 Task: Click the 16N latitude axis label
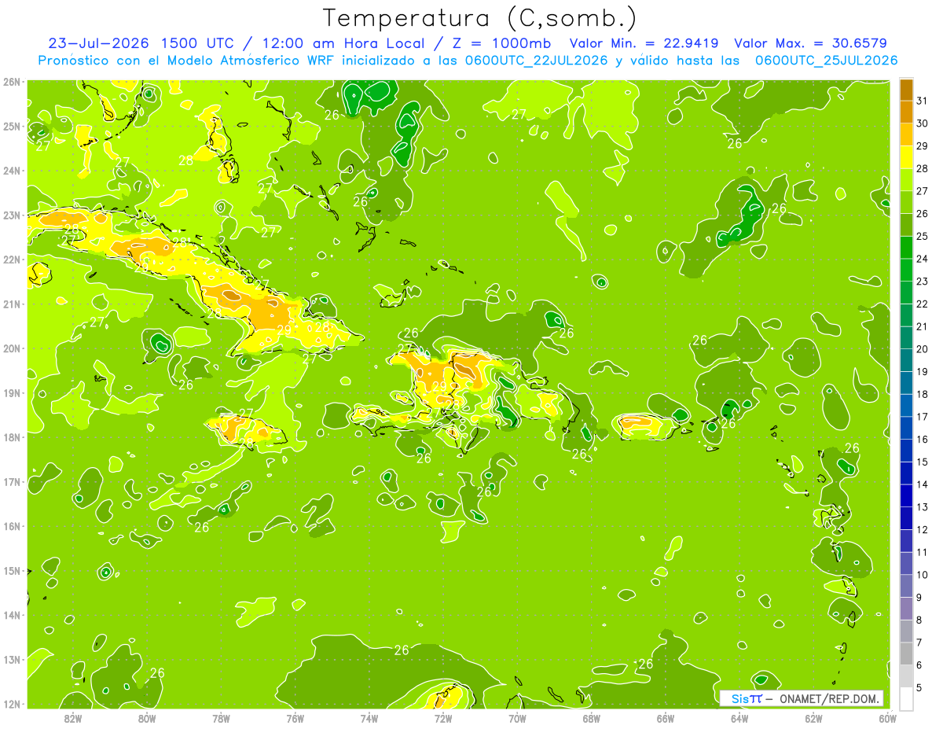[11, 526]
